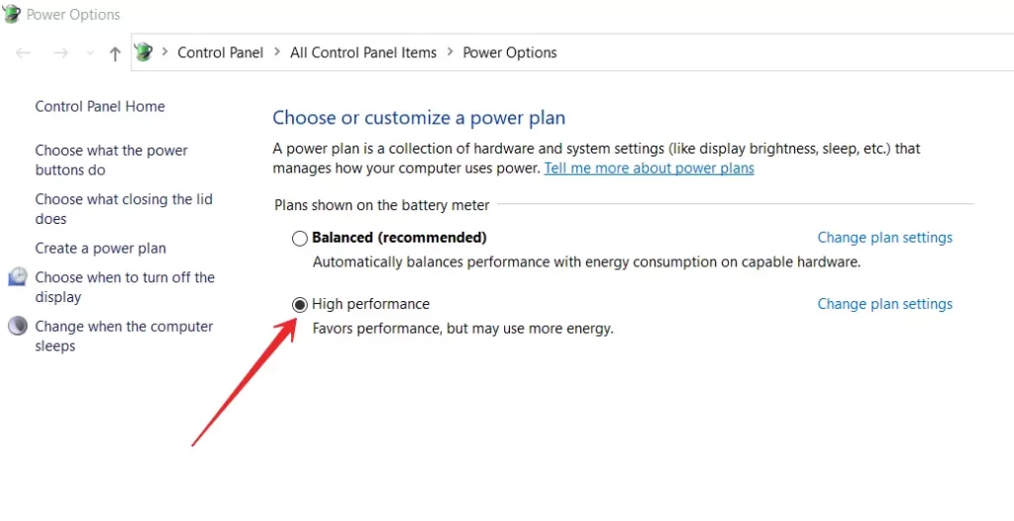Go to Control Panel Home

point(100,106)
